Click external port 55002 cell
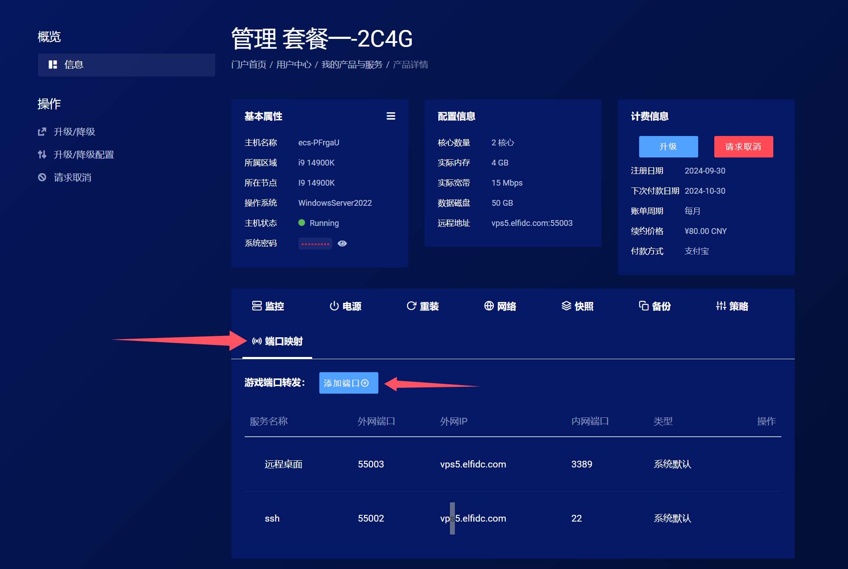The image size is (848, 569). [x=371, y=518]
